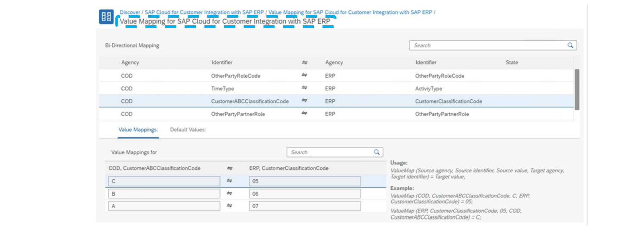Click arrows icon between A and 07
The width and height of the screenshot is (643, 230).
click(229, 205)
